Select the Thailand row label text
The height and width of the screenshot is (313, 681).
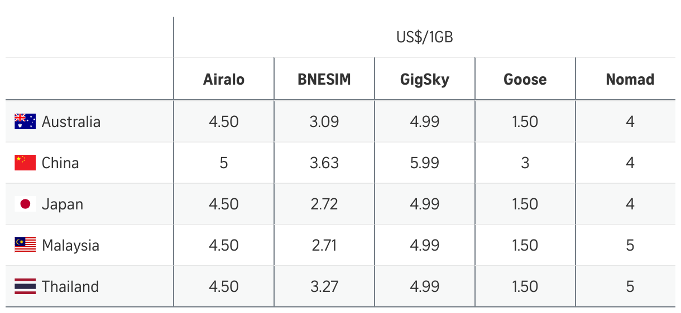pyautogui.click(x=70, y=286)
